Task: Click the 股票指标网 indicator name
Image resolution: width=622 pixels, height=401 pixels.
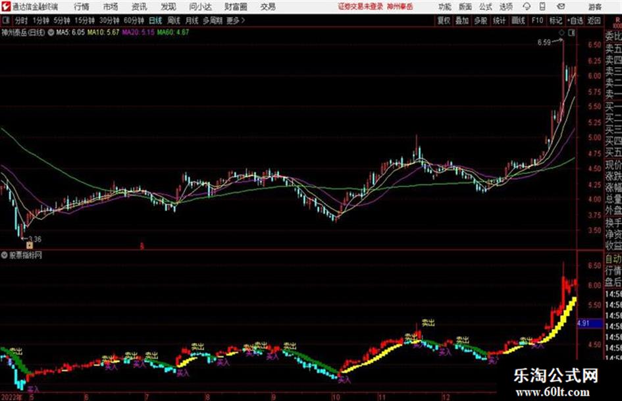Action: click(x=26, y=255)
